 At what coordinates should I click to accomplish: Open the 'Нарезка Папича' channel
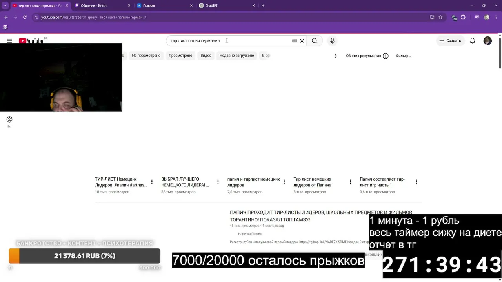(x=250, y=234)
